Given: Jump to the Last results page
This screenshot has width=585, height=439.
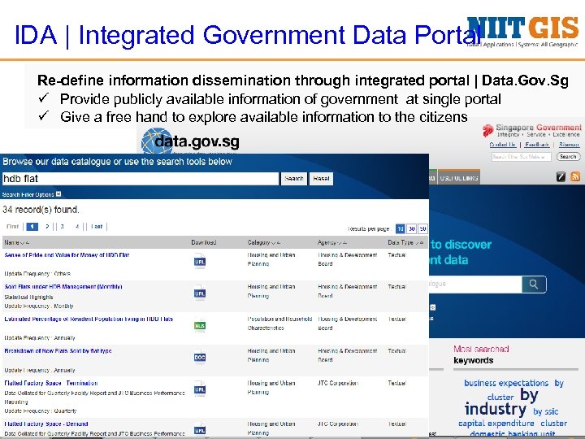Looking at the screenshot, I should (x=97, y=226).
